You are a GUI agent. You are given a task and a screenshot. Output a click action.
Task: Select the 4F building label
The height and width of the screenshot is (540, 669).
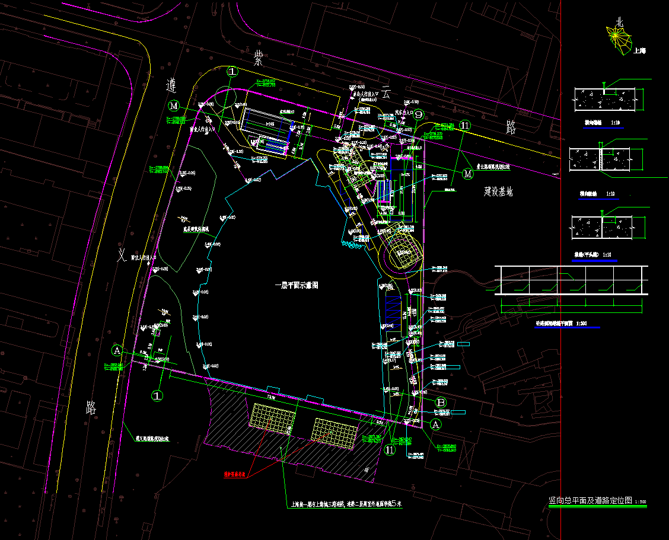coord(367,470)
